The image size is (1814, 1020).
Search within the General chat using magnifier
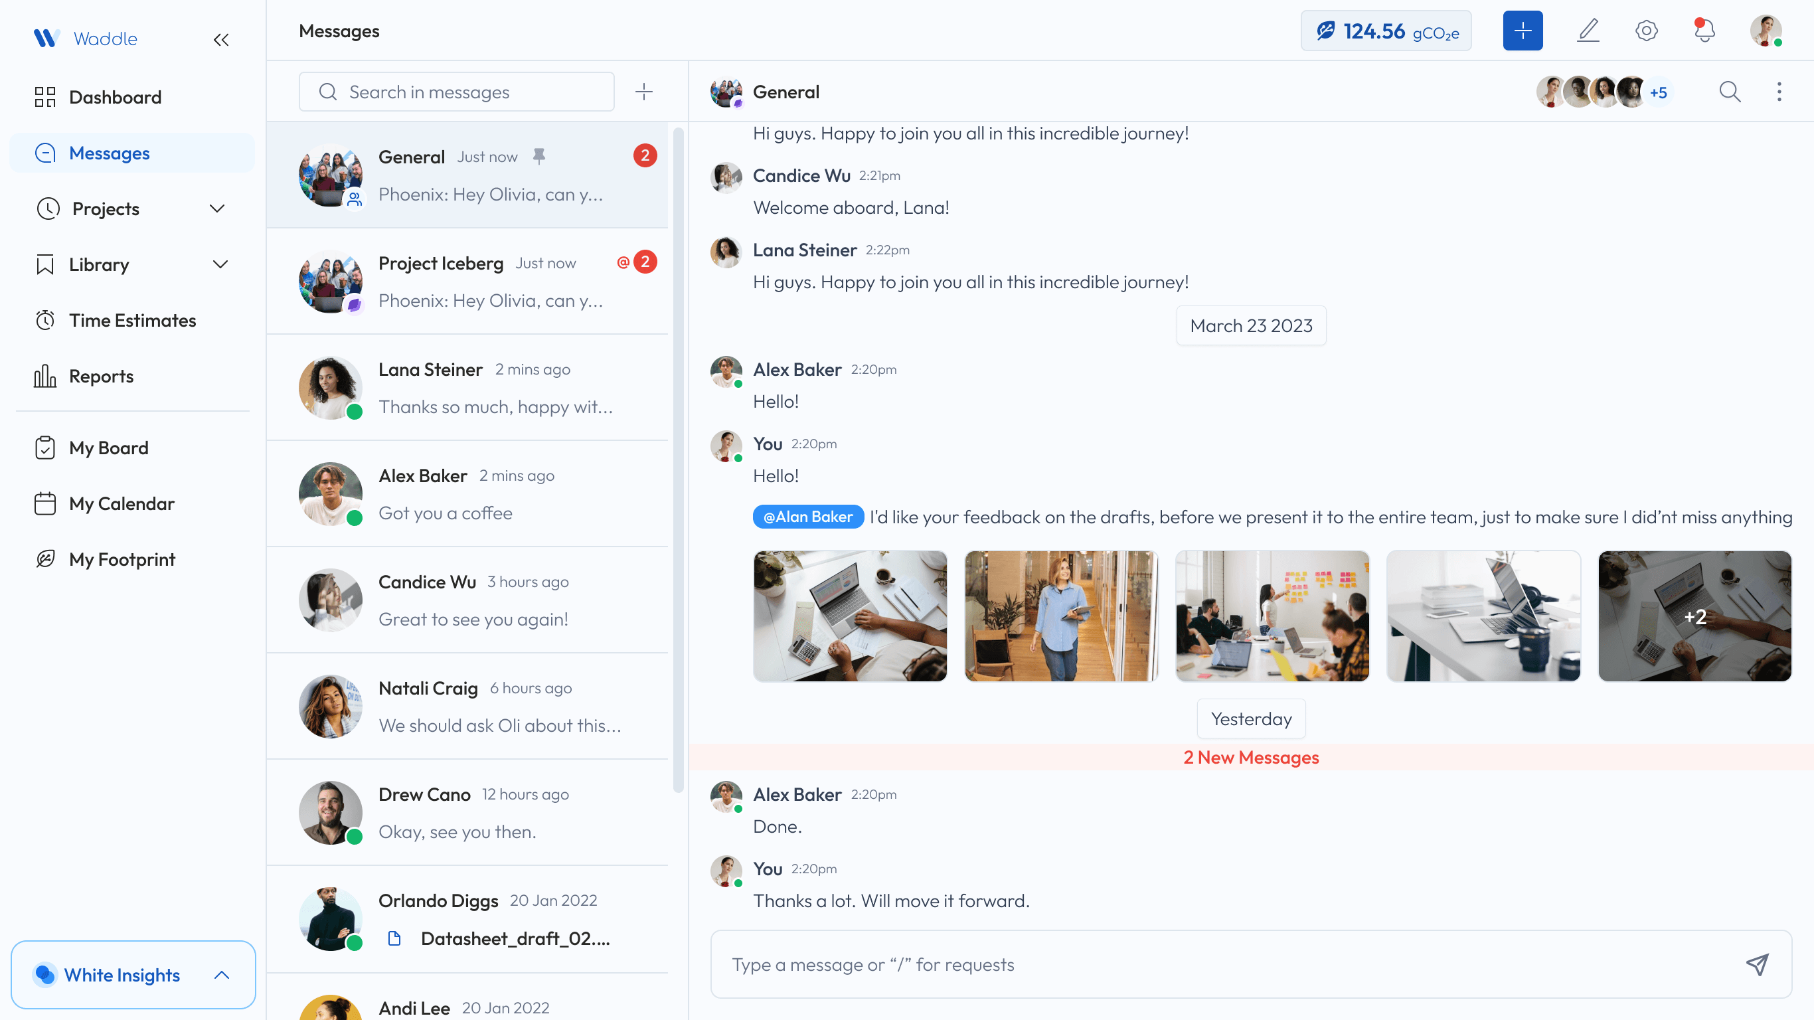[1730, 92]
